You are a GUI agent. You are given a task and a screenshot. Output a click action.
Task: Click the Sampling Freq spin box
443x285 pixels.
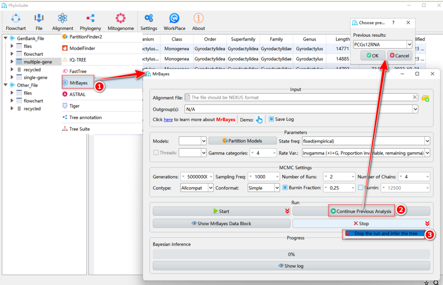(x=264, y=176)
